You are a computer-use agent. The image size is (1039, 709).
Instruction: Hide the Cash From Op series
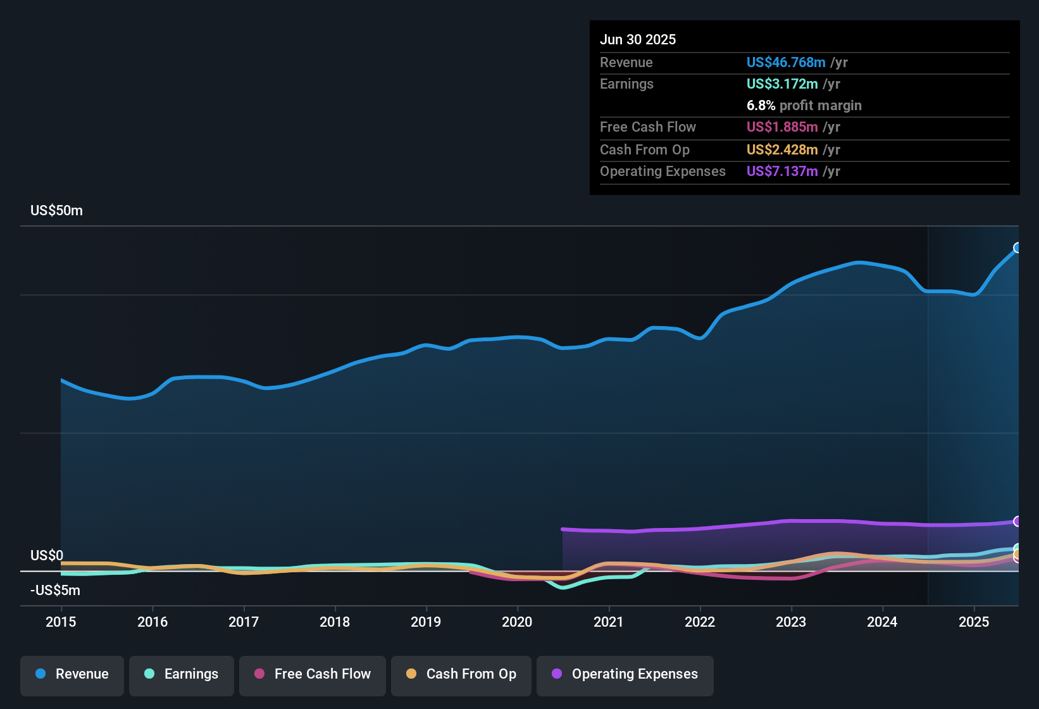tap(461, 675)
